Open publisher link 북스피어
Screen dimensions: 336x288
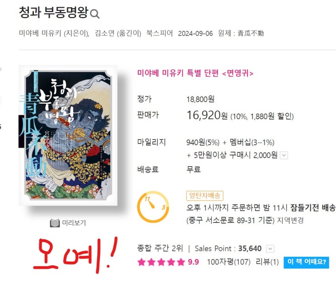pyautogui.click(x=160, y=33)
